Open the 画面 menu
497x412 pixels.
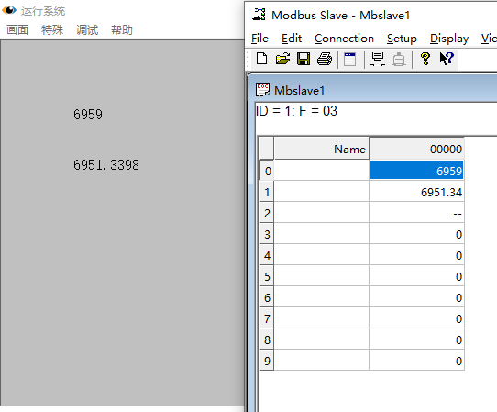(17, 29)
